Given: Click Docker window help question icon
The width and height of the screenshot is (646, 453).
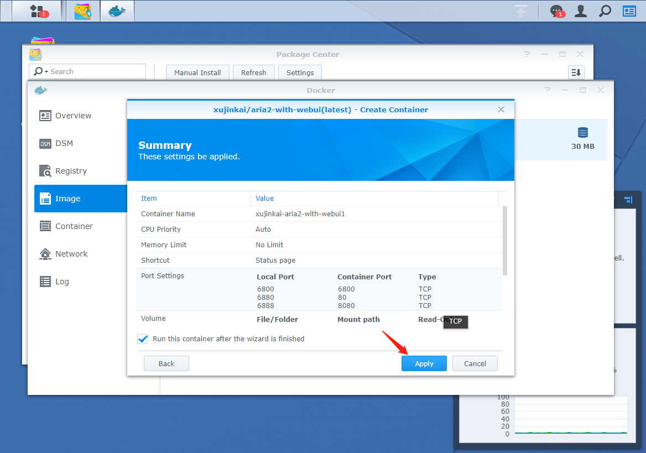Looking at the screenshot, I should [x=548, y=90].
